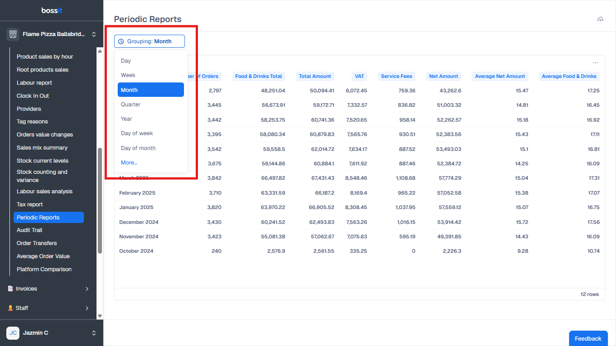
Task: Open the table three-dots options menu
Action: [x=595, y=63]
